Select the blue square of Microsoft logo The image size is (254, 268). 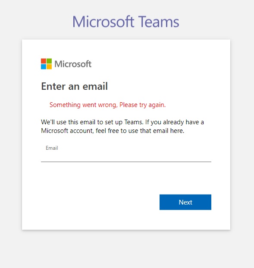point(44,66)
